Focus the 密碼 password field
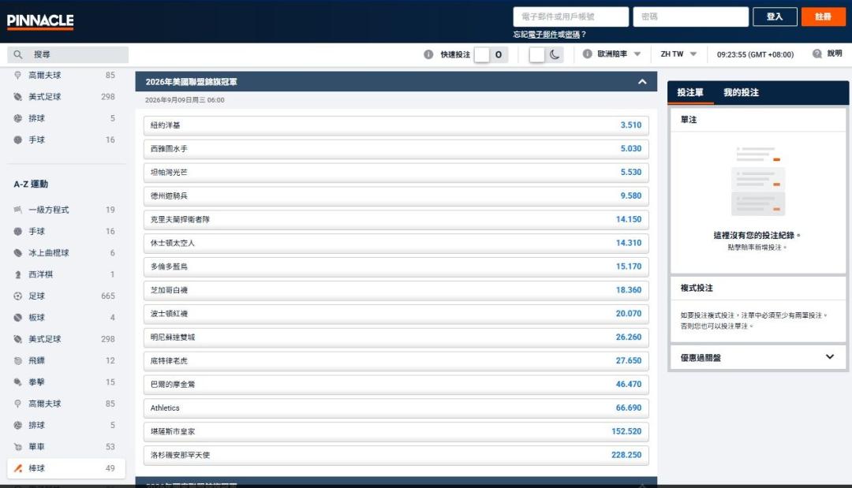Image resolution: width=852 pixels, height=488 pixels. pos(690,17)
